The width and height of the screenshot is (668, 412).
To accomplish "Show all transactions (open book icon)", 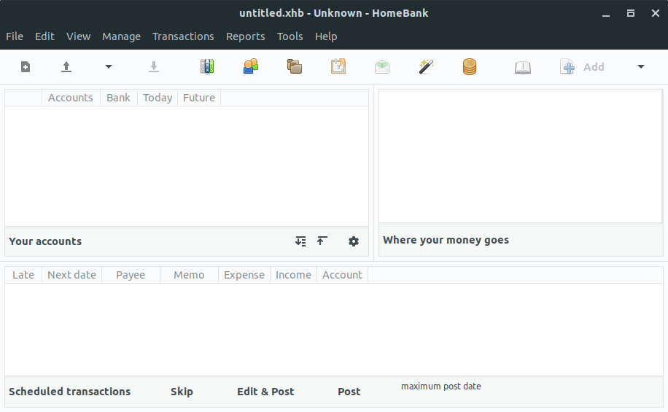I will pos(523,67).
